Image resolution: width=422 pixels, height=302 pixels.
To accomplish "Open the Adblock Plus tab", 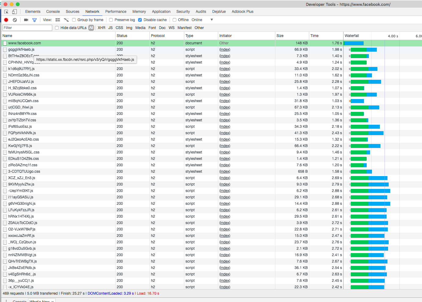I will pyautogui.click(x=242, y=12).
